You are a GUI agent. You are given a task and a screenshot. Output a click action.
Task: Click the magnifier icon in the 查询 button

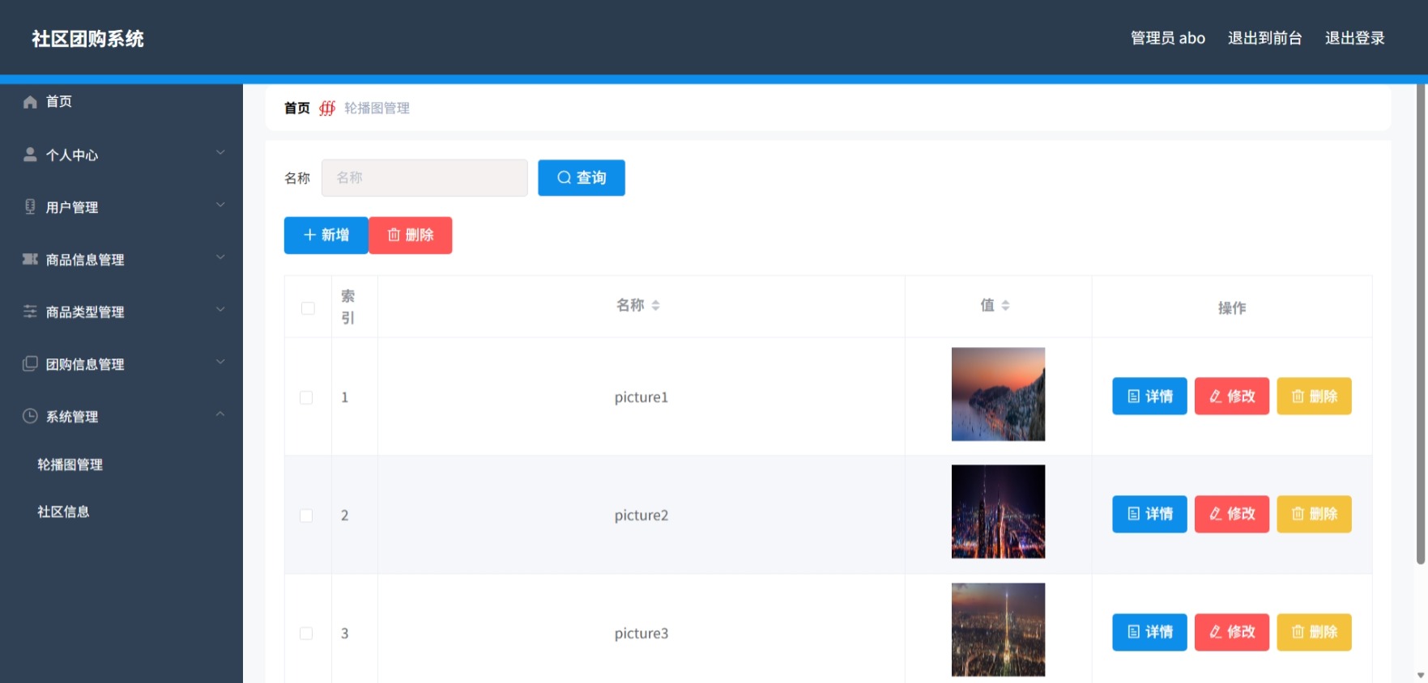[x=564, y=177]
